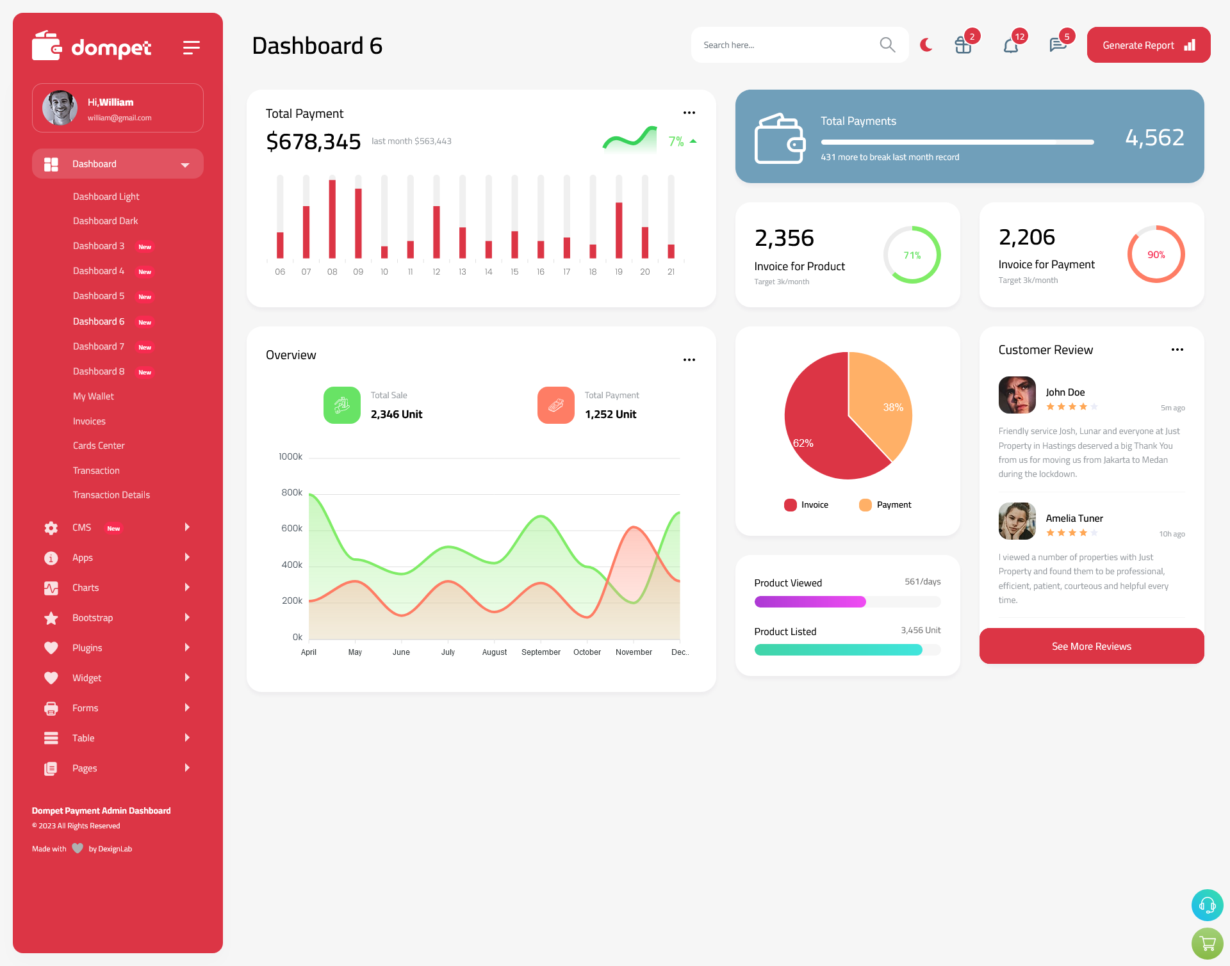Select Dashboard Light menu item
Screen dimensions: 1230x966
pos(105,196)
